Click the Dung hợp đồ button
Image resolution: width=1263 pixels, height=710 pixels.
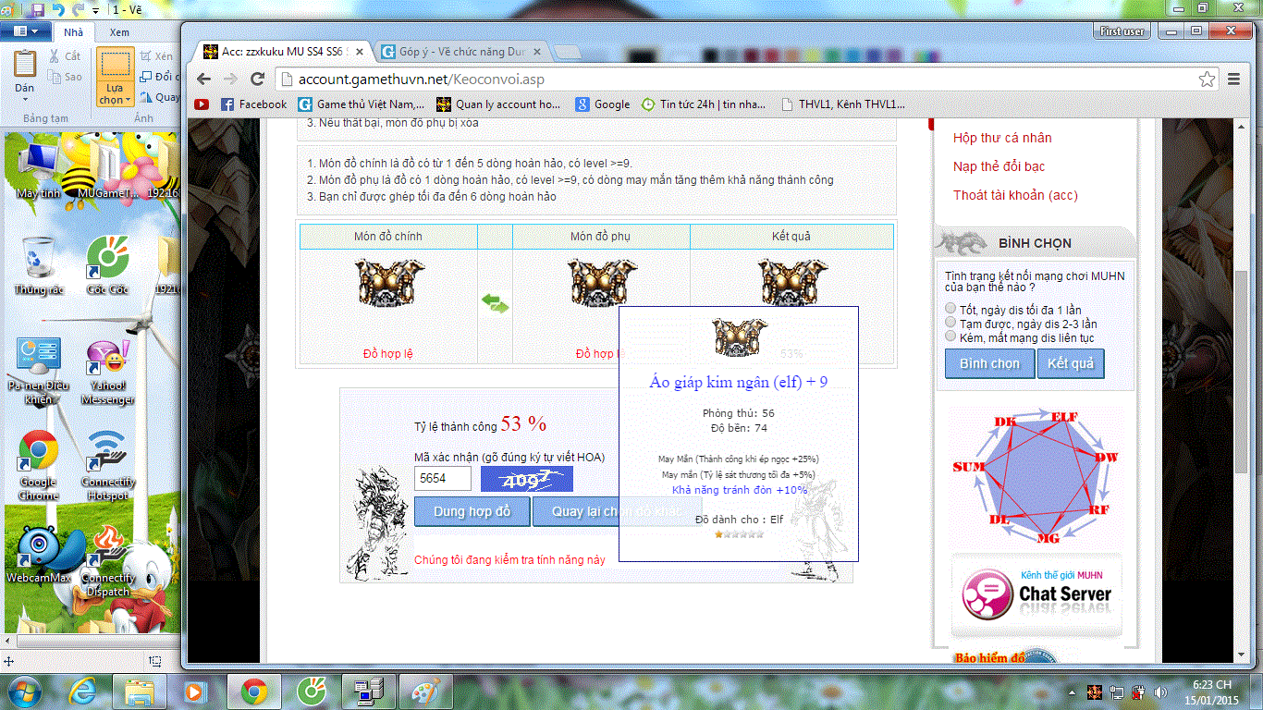(x=472, y=511)
